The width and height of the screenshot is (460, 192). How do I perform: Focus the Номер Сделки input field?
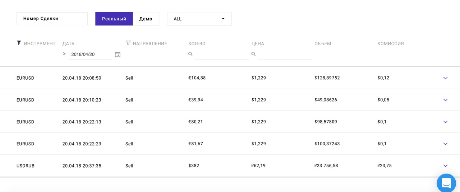point(52,19)
